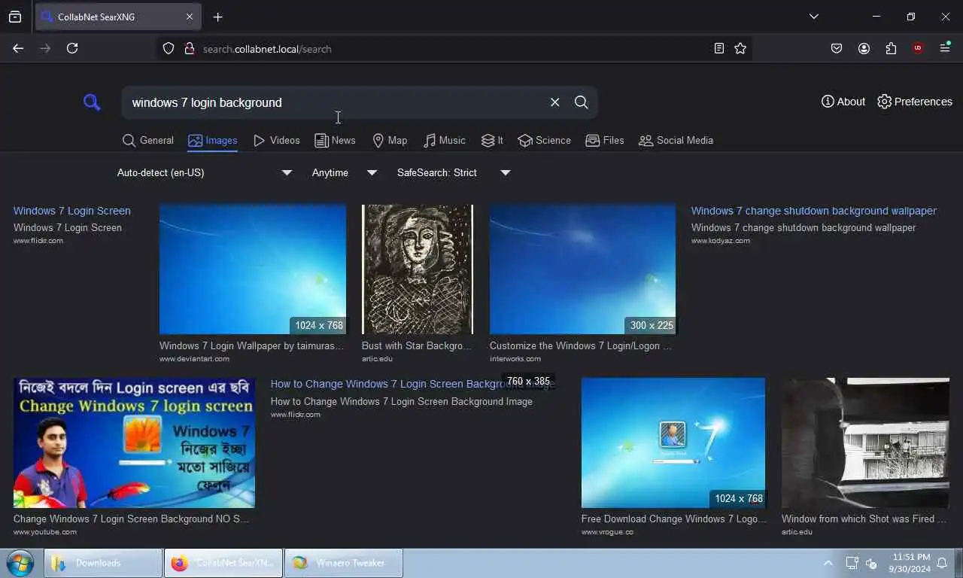Switch to the Videos tab
The height and width of the screenshot is (578, 963).
[277, 140]
